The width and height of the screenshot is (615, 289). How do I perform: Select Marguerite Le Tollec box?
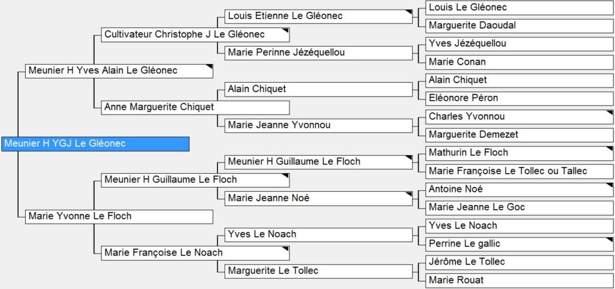pos(319,271)
